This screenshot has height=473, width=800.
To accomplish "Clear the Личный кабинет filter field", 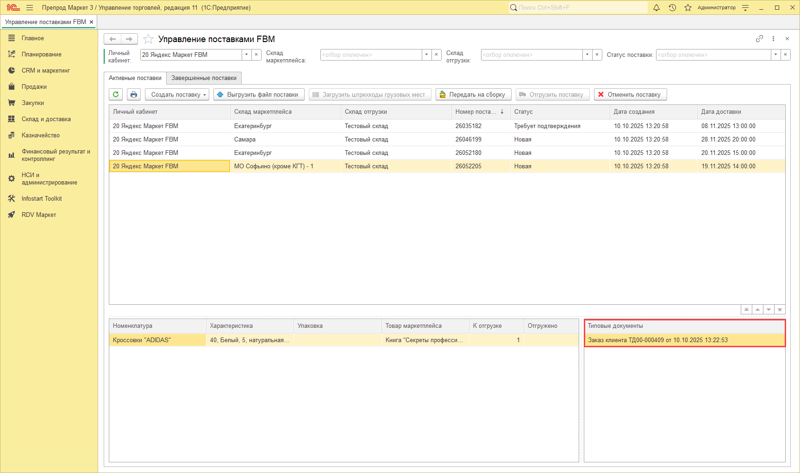I will (x=256, y=55).
